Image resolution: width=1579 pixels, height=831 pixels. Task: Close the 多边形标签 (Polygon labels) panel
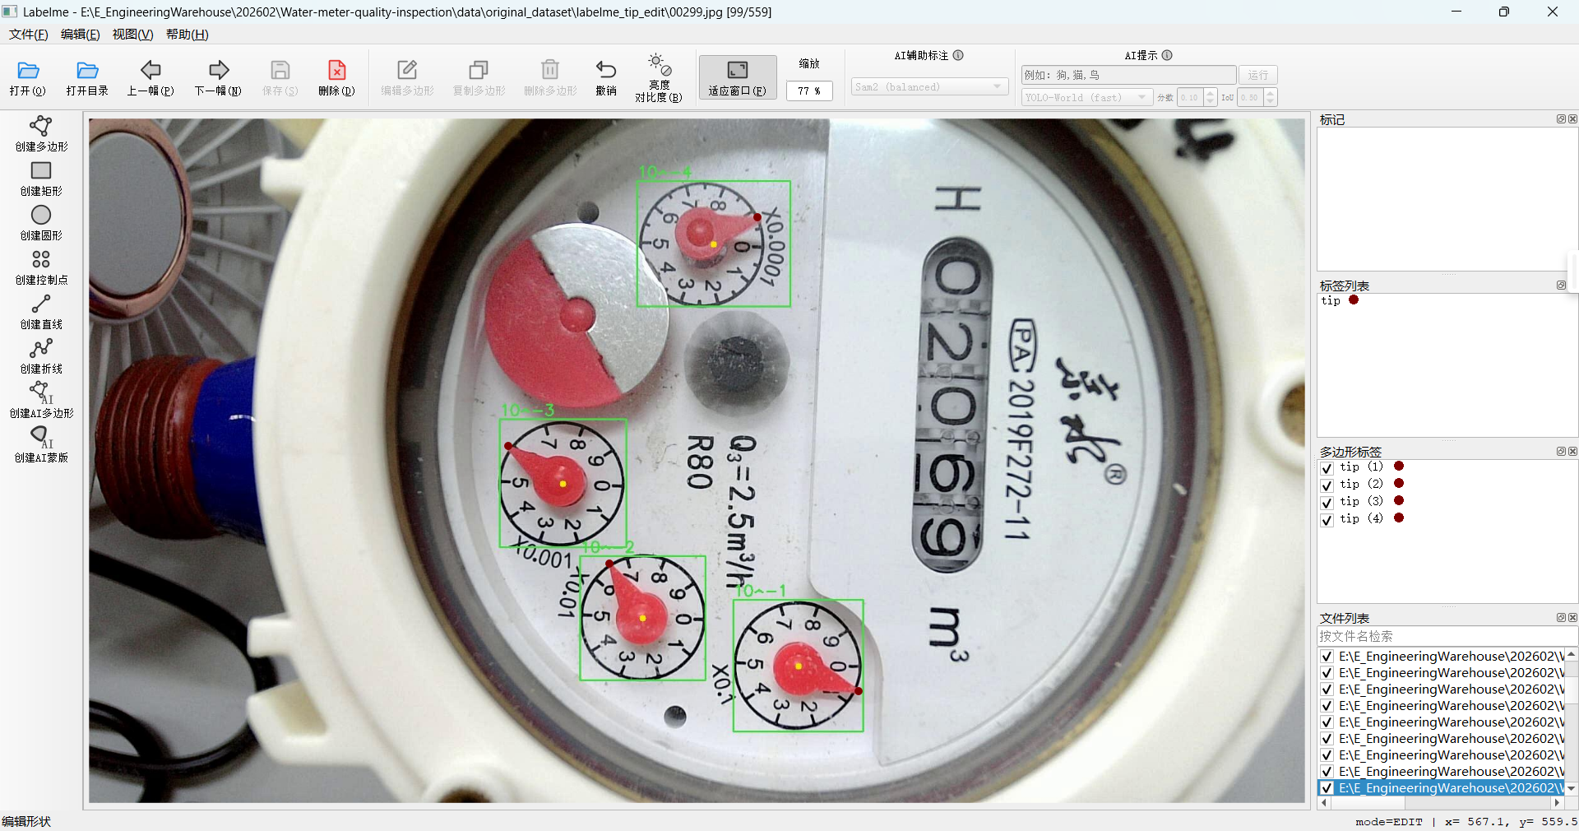pyautogui.click(x=1572, y=452)
